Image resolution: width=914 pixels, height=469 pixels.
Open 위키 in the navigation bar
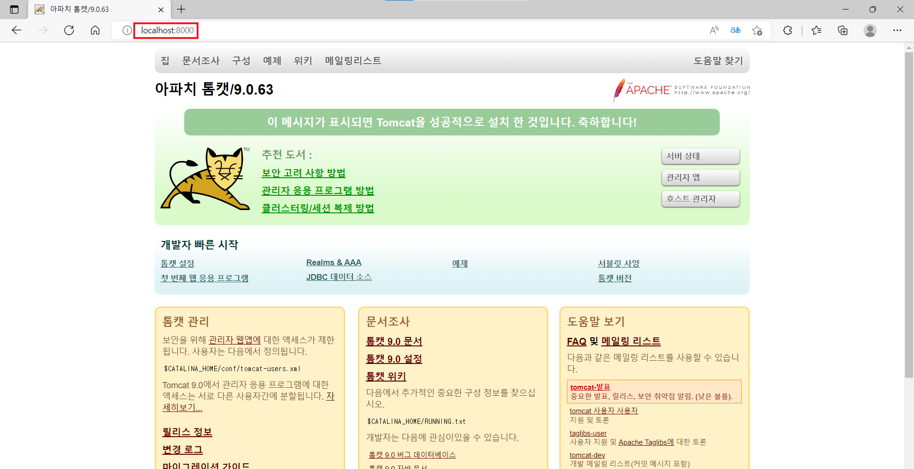[303, 61]
